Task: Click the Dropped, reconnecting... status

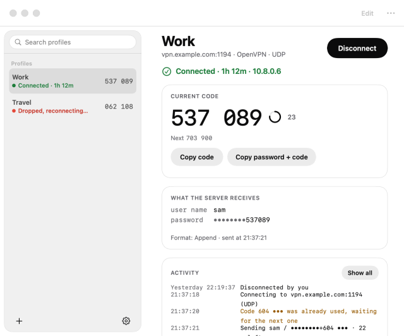Action: click(x=53, y=111)
